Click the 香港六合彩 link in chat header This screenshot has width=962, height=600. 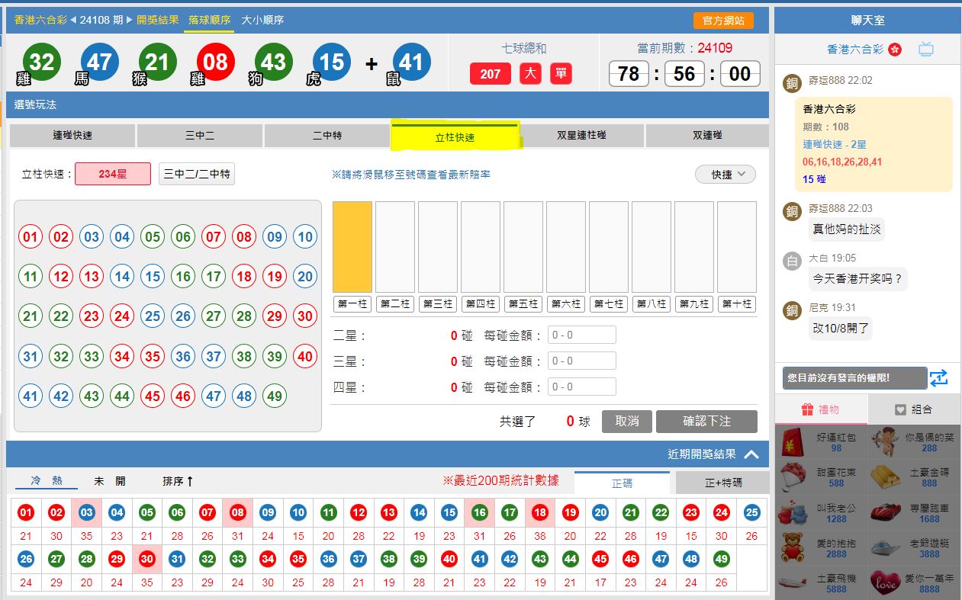pos(855,50)
